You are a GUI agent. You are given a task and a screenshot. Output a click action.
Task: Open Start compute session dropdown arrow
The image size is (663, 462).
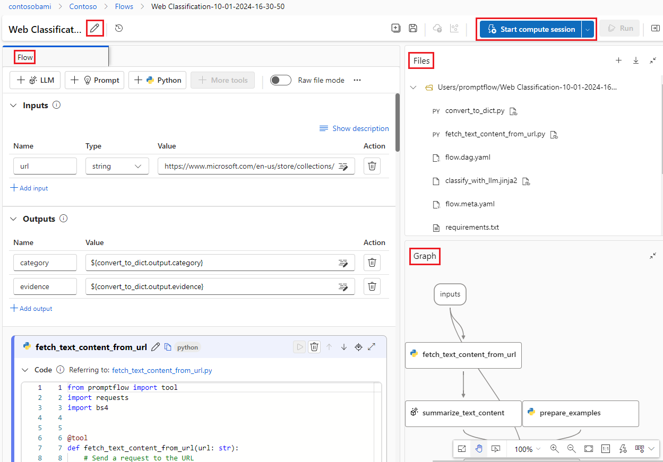[x=588, y=29]
